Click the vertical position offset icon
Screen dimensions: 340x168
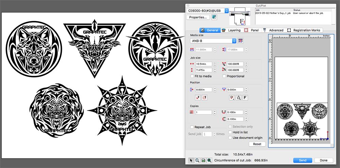(x=224, y=89)
